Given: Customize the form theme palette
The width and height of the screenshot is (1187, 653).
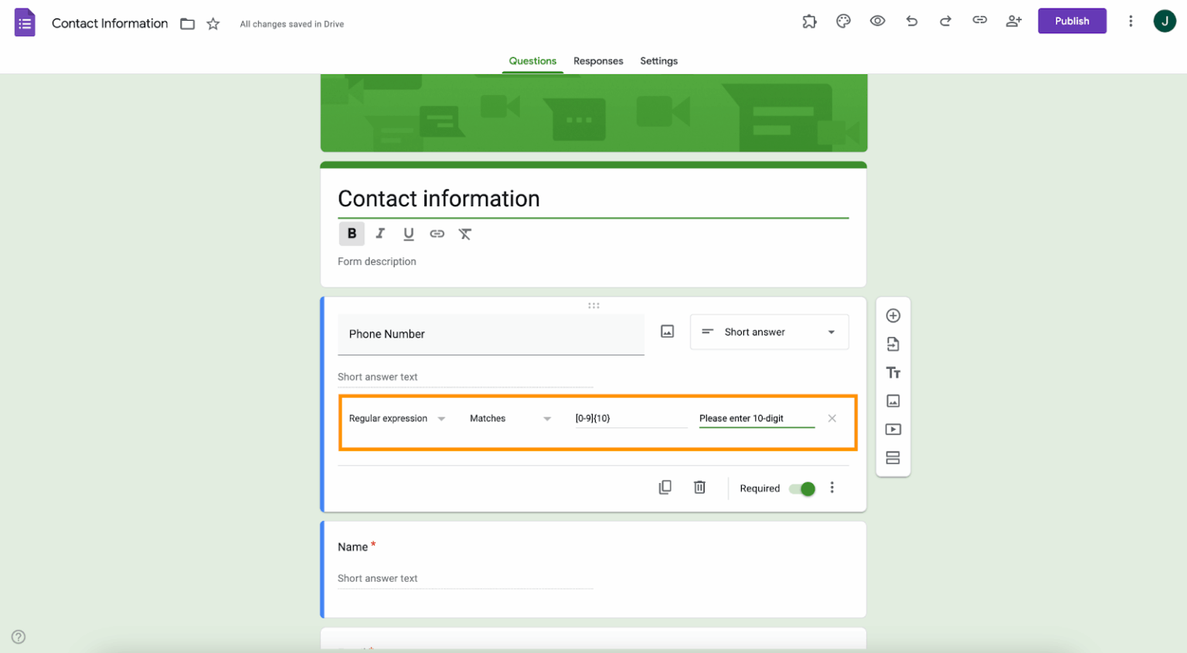Looking at the screenshot, I should pyautogui.click(x=843, y=21).
